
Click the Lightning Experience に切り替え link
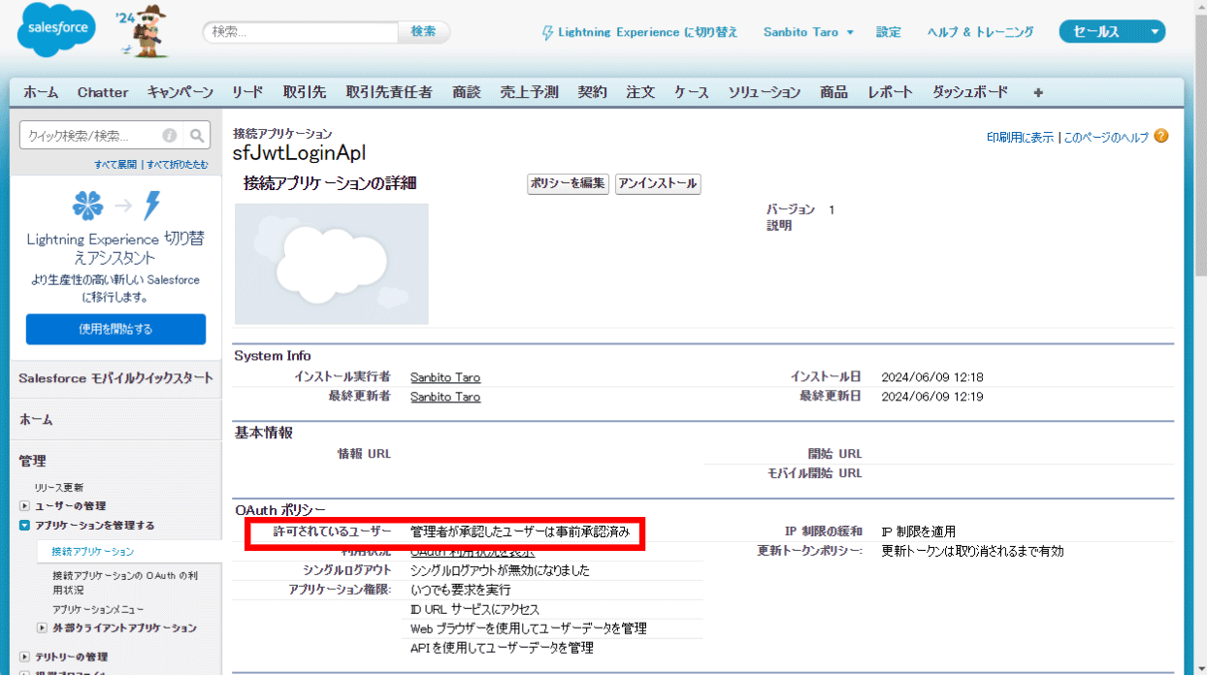[x=648, y=32]
